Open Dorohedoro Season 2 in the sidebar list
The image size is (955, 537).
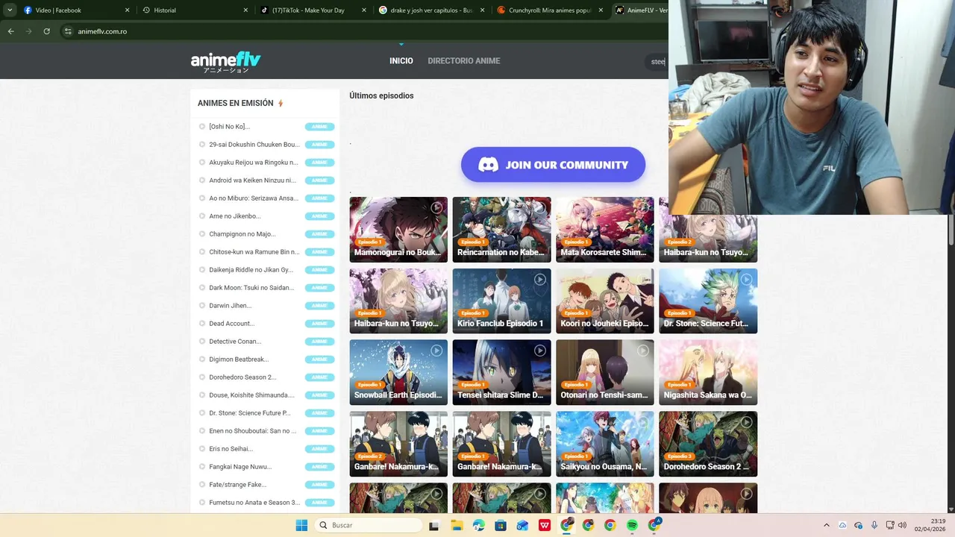coord(242,377)
